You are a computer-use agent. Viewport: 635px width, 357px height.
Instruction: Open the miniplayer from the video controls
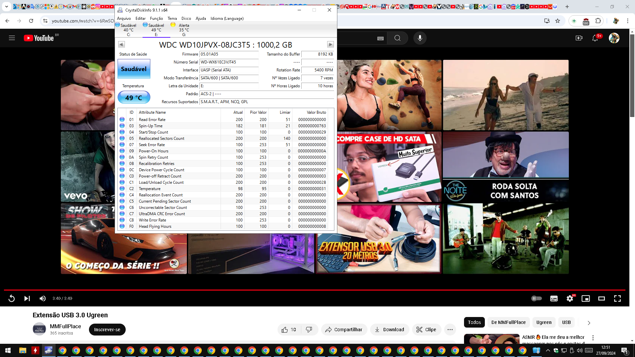585,298
